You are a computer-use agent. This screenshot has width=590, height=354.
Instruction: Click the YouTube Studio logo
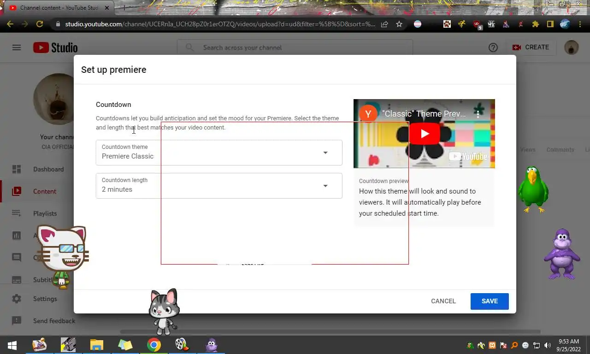click(55, 47)
